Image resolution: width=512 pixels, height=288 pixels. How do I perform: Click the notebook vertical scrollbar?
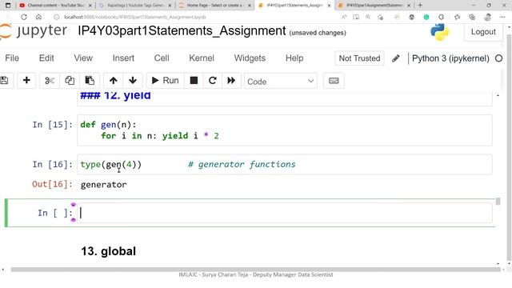[x=498, y=201]
